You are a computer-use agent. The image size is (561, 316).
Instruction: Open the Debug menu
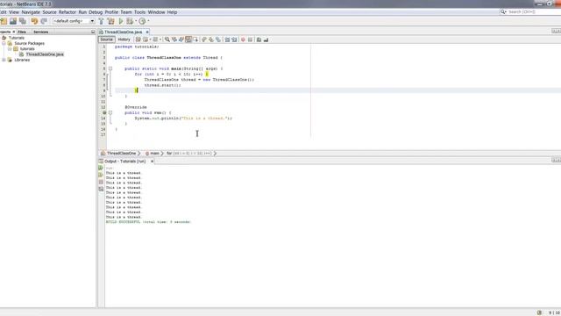point(96,12)
